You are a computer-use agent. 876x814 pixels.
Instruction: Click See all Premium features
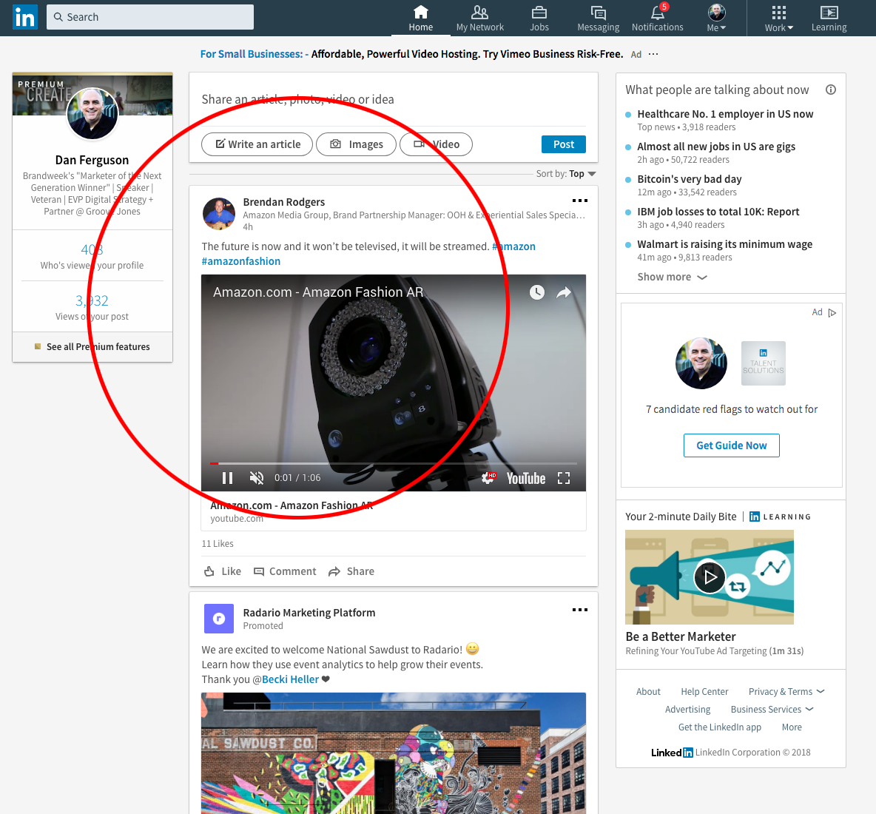(x=92, y=347)
